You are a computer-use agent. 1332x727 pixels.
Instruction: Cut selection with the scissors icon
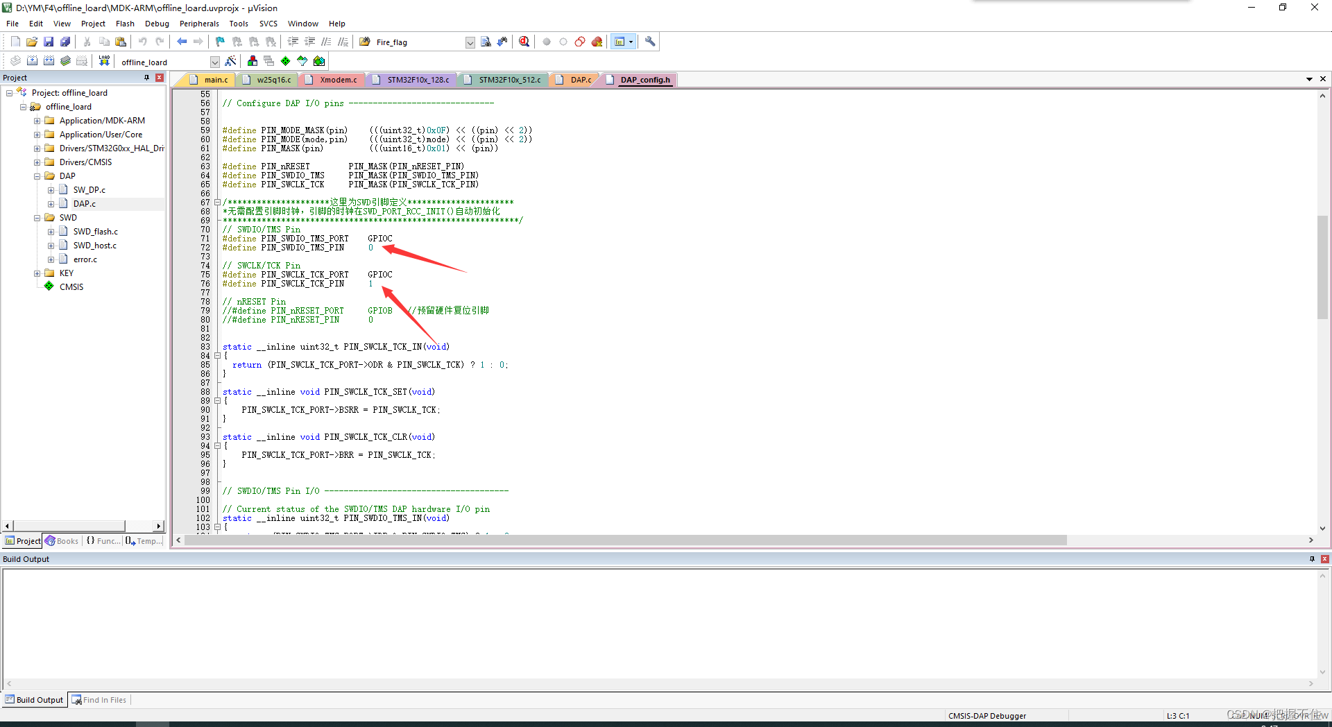(87, 42)
